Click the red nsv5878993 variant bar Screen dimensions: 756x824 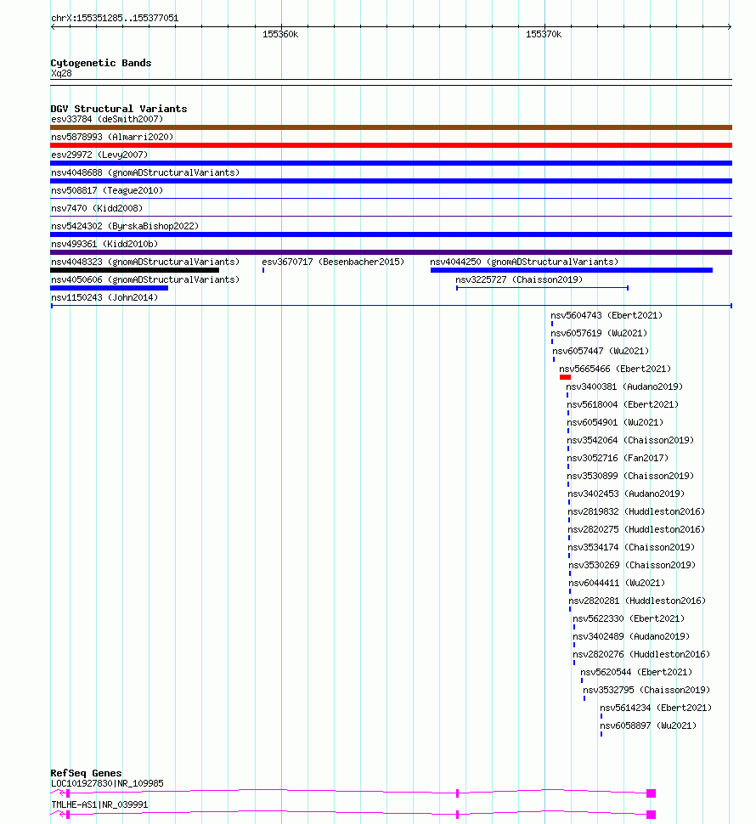click(391, 145)
